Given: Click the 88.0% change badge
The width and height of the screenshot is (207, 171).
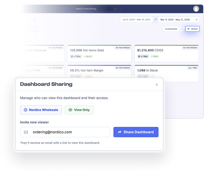Looking at the screenshot, I should click(x=88, y=56).
